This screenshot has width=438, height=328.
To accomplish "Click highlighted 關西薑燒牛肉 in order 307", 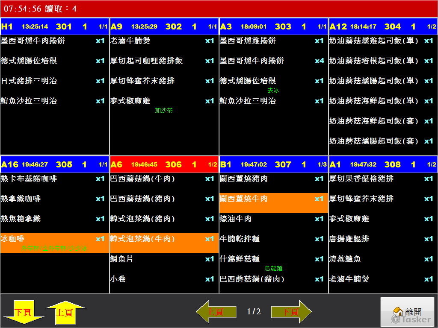I will [x=273, y=202].
